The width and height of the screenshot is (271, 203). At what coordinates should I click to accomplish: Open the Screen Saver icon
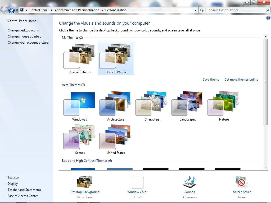[x=242, y=182]
